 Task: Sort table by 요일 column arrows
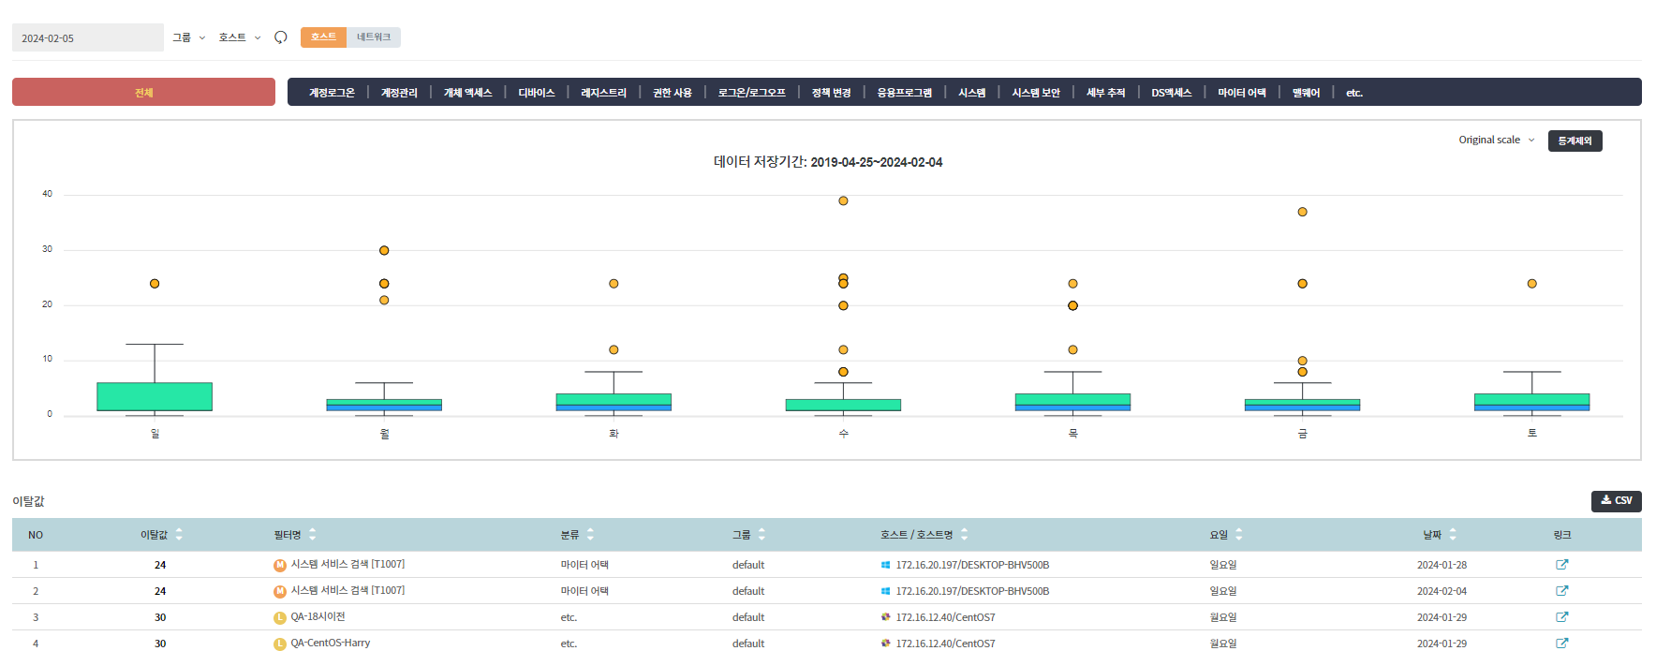coord(1238,535)
